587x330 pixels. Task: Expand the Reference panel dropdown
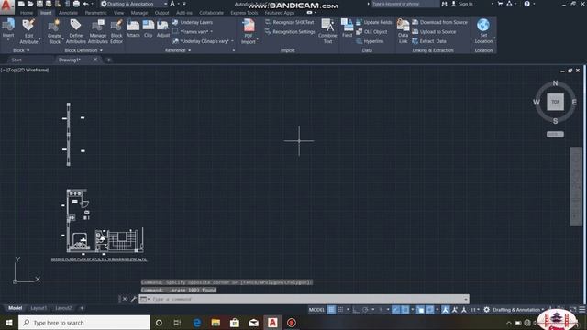click(178, 50)
